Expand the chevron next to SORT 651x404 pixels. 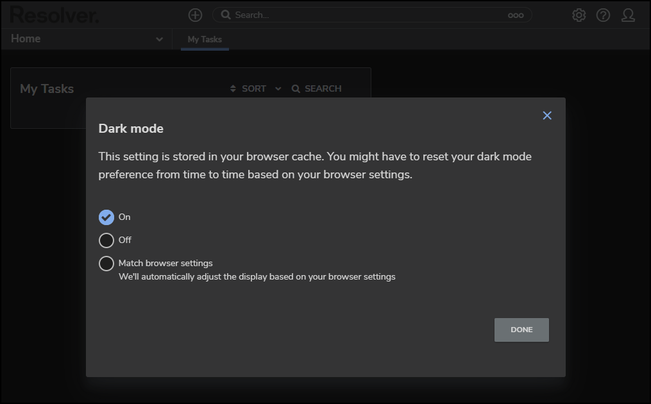point(278,88)
